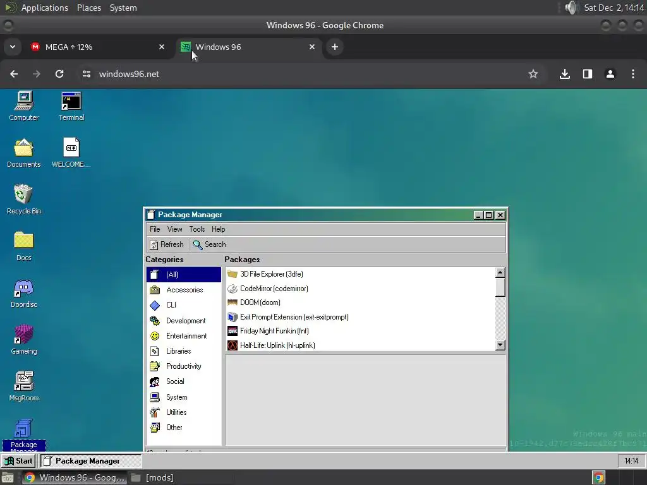
Task: Click the volume speaker icon in top panel
Action: tap(571, 8)
